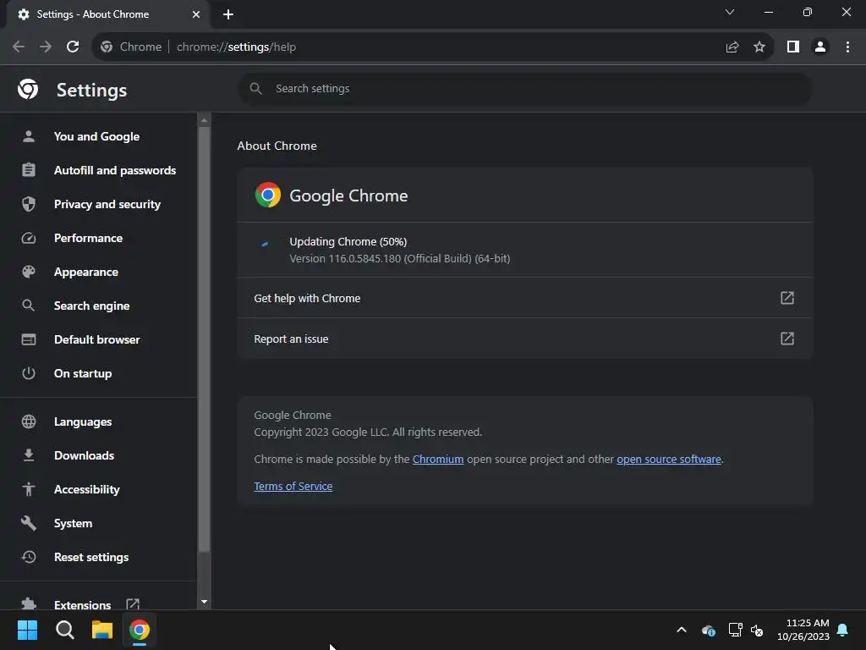Viewport: 866px width, 650px height.
Task: Open Reset settings section
Action: click(91, 557)
